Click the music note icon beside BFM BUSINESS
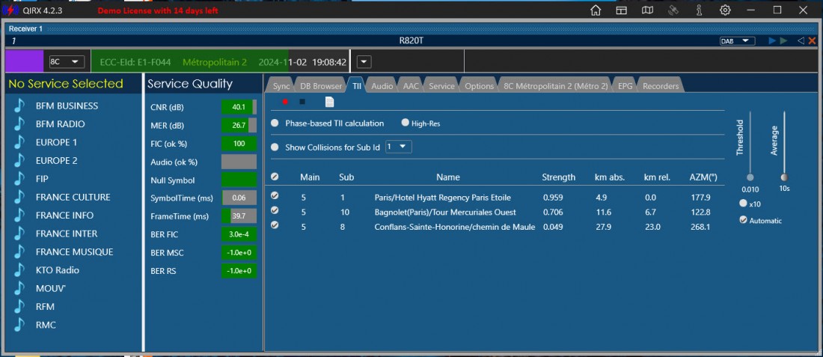 19,106
